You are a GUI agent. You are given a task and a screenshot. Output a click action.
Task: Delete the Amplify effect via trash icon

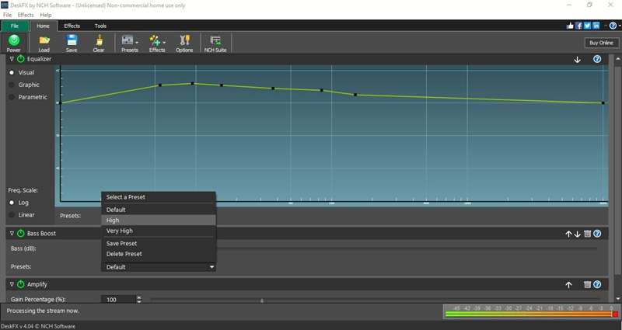click(588, 284)
